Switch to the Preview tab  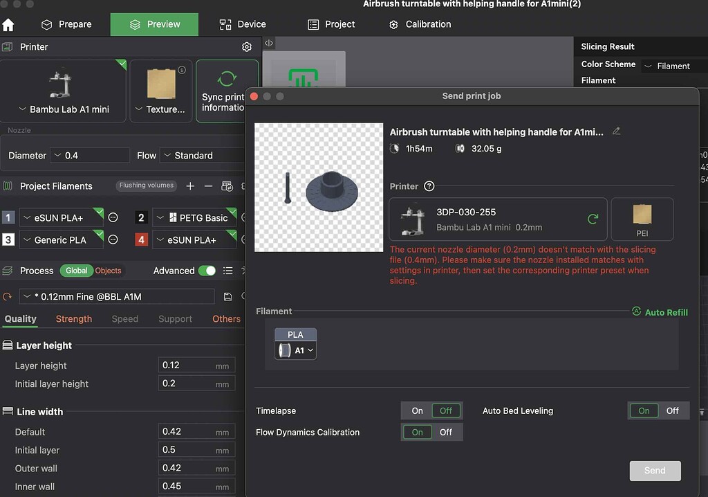pyautogui.click(x=154, y=24)
